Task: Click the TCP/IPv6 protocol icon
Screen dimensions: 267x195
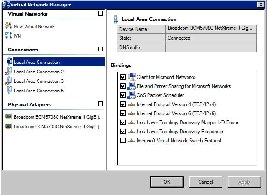Action: (131, 113)
